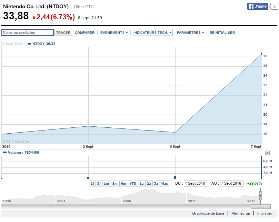Click the Imprimer link

265,213
